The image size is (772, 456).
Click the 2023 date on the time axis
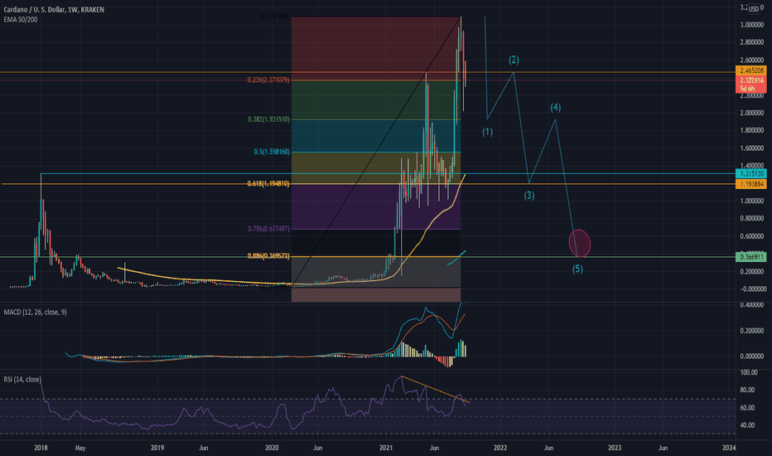pyautogui.click(x=615, y=448)
